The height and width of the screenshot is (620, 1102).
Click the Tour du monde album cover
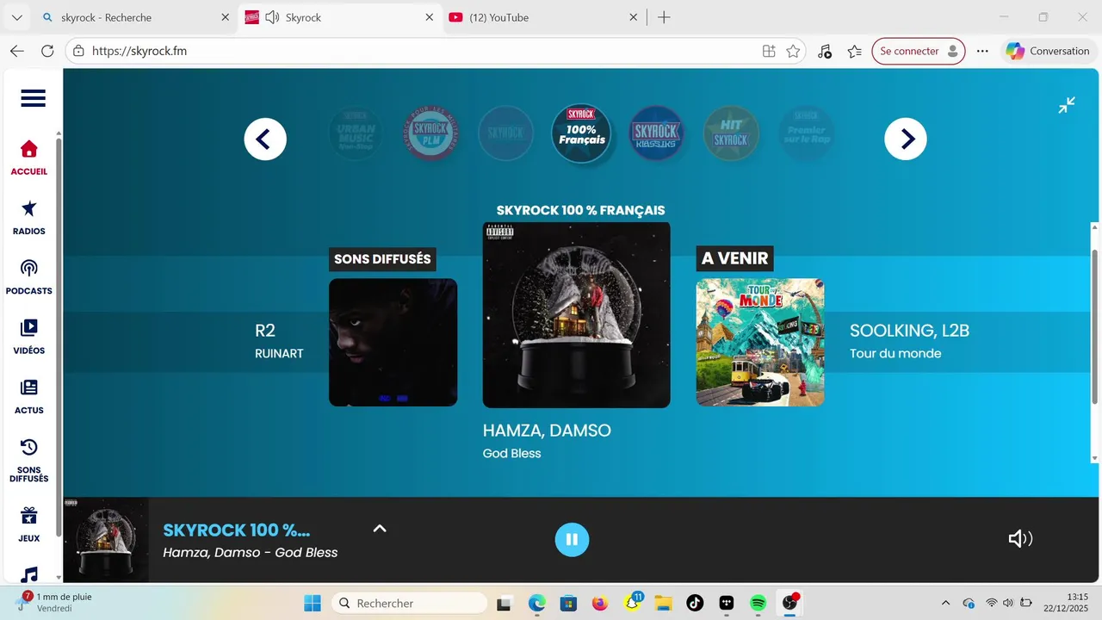pos(760,342)
